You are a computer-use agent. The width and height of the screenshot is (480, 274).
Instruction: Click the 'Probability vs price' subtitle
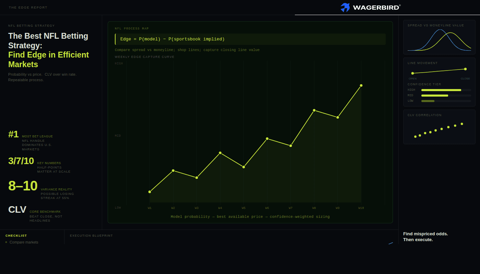coord(43,77)
